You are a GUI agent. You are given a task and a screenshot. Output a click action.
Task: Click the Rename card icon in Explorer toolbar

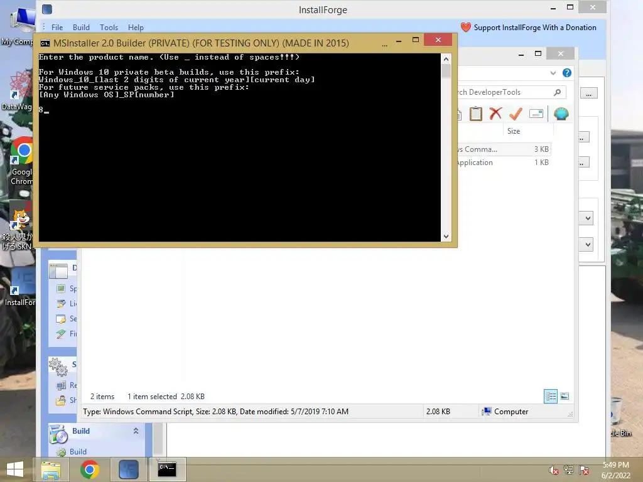(536, 114)
